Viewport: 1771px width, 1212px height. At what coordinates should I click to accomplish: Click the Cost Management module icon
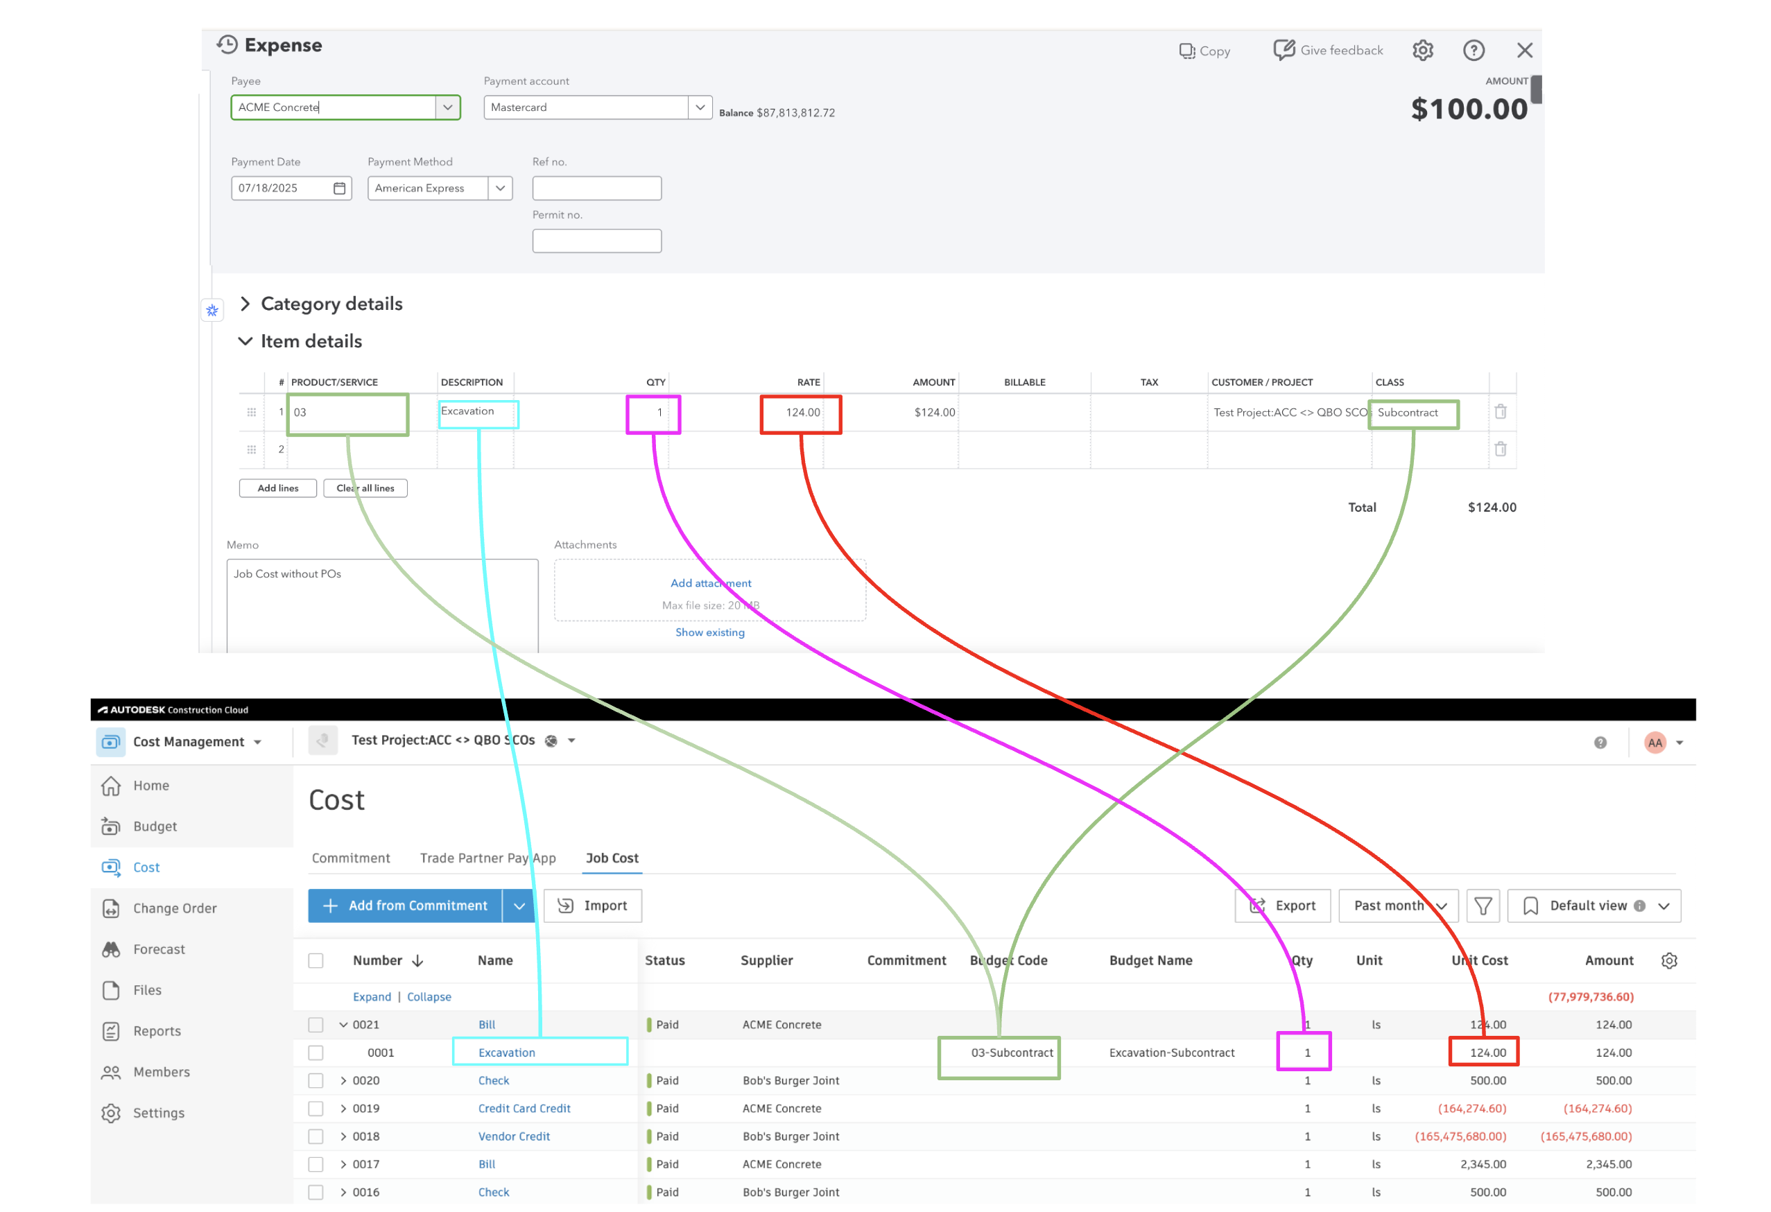[110, 741]
